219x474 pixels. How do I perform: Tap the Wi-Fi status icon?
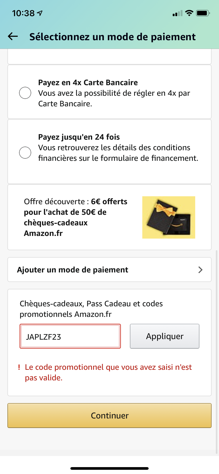point(189,13)
